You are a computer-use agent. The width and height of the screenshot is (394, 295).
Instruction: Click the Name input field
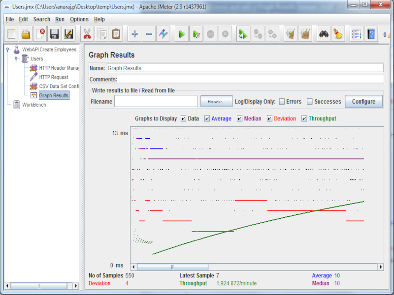[x=245, y=68]
